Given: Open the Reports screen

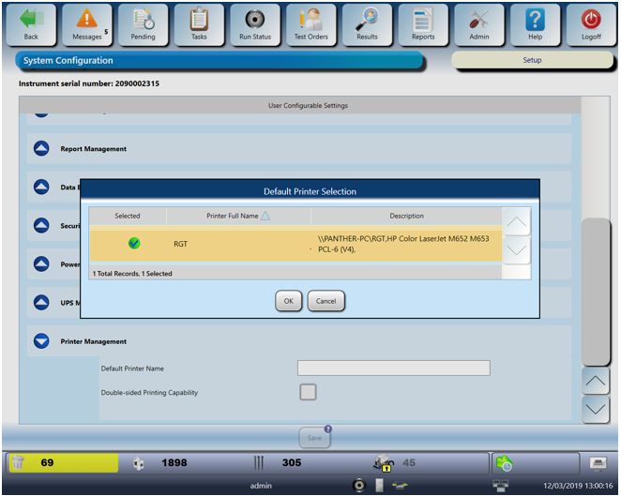Looking at the screenshot, I should (422, 20).
